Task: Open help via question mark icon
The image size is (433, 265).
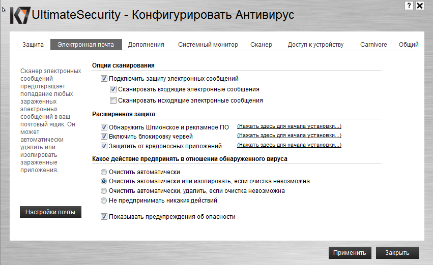Action: (409, 5)
